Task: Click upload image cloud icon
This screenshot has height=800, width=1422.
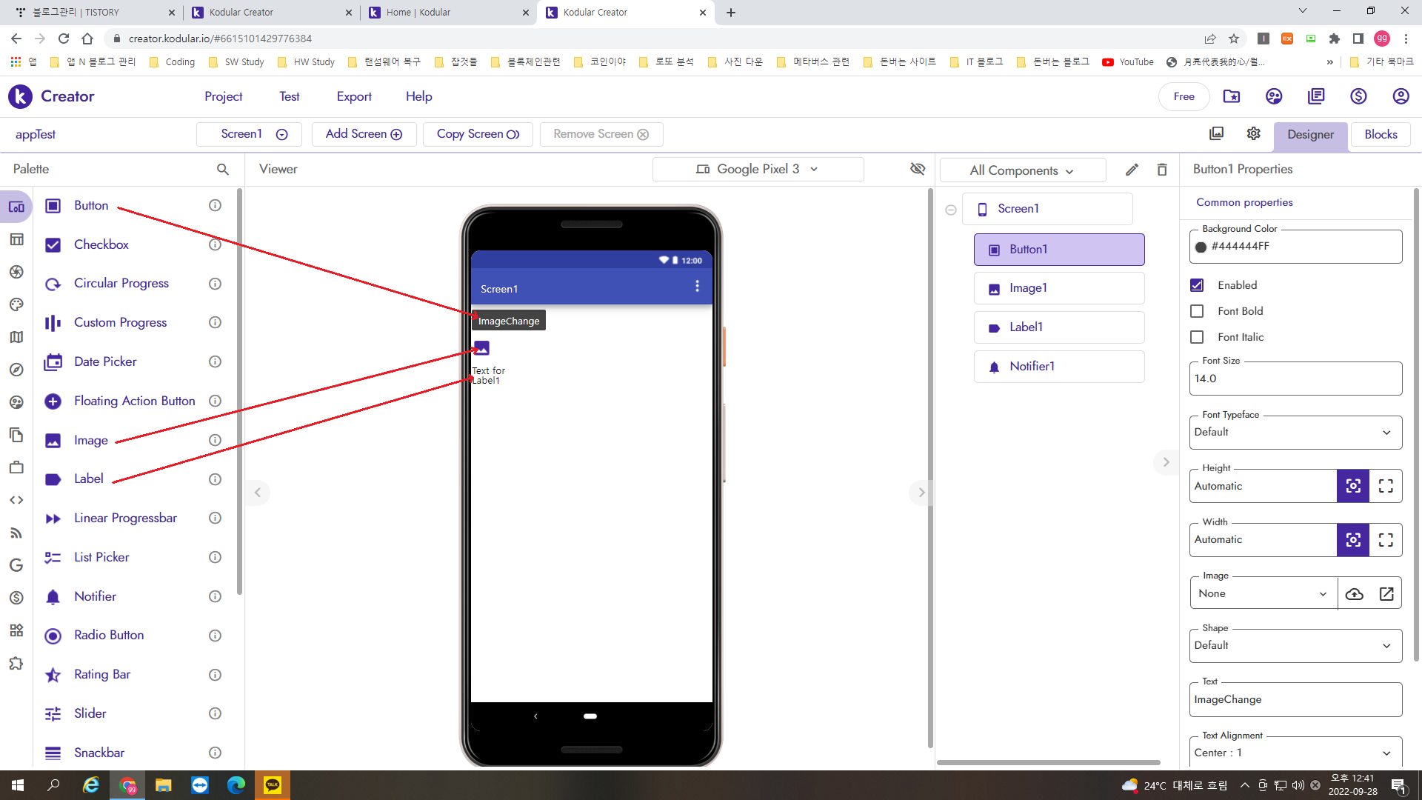Action: [x=1354, y=593]
